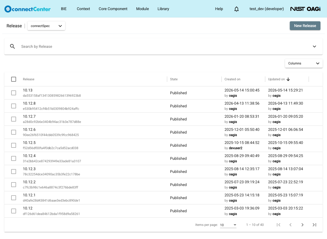Click release name 10.12.3
This screenshot has width=327, height=239.
point(29,169)
